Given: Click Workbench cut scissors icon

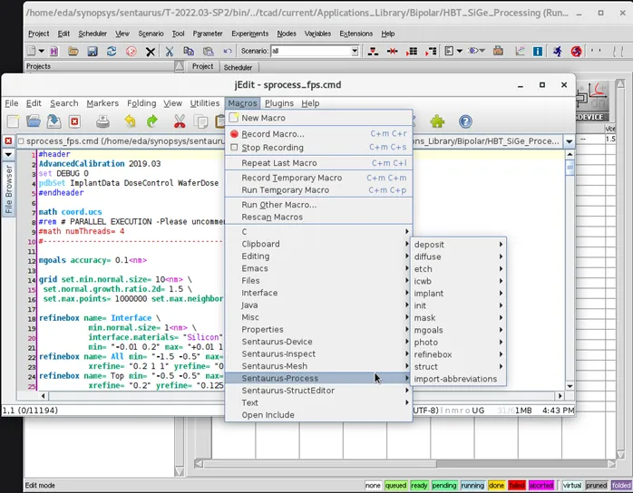Looking at the screenshot, I should [170, 52].
